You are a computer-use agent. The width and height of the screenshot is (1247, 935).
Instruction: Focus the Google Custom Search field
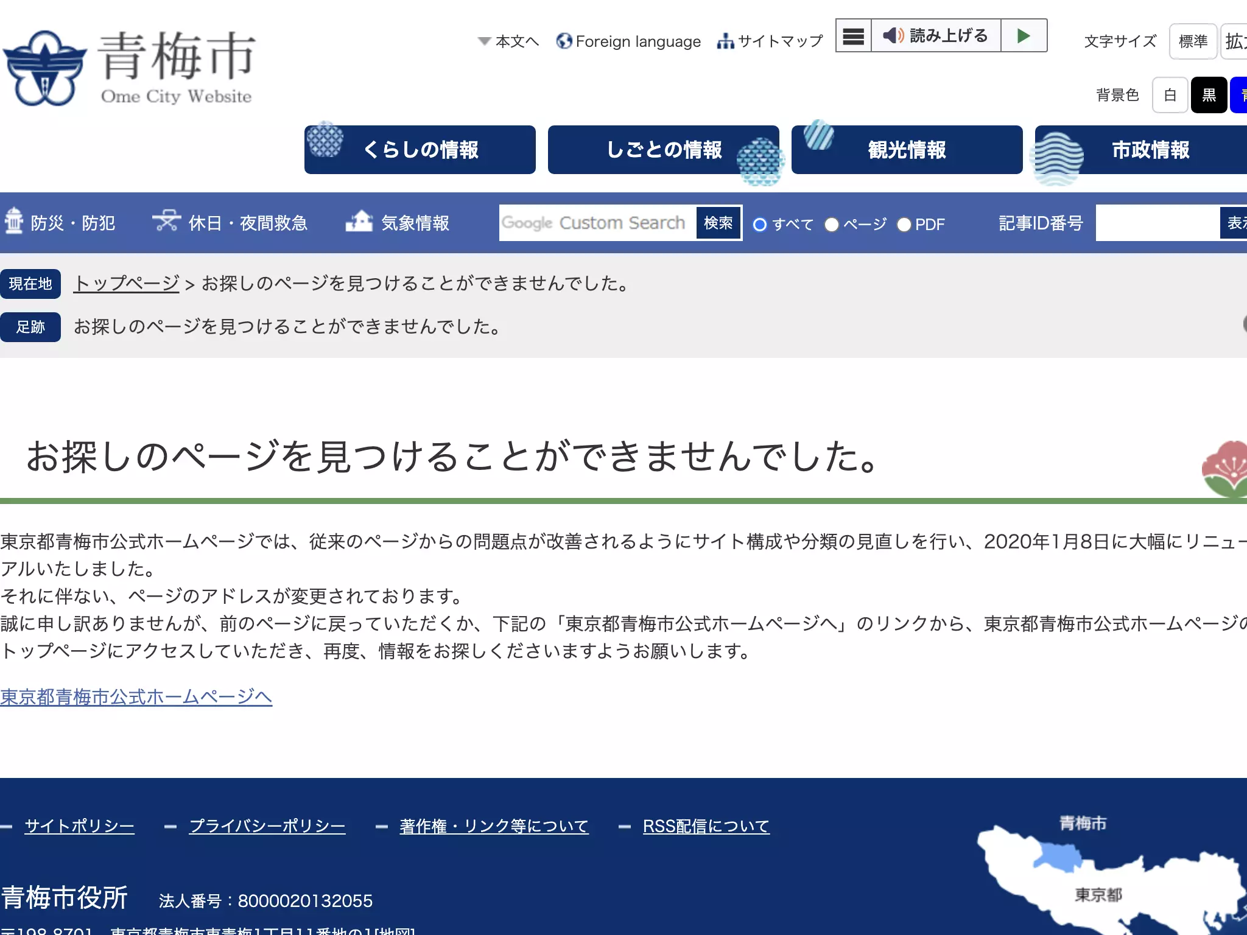[x=598, y=223]
